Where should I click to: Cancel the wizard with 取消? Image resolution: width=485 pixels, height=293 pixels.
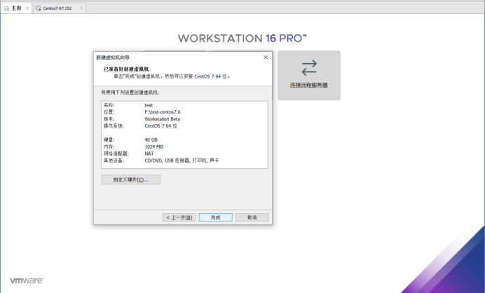(252, 217)
